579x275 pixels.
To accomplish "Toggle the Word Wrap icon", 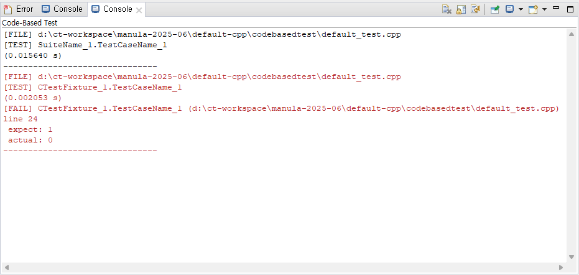I will 475,9.
